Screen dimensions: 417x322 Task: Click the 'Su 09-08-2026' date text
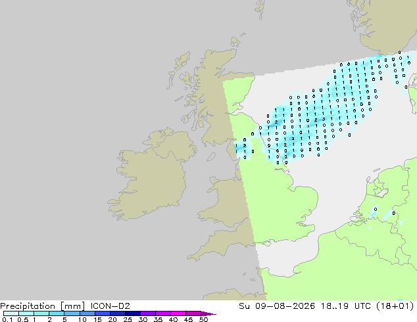point(277,306)
